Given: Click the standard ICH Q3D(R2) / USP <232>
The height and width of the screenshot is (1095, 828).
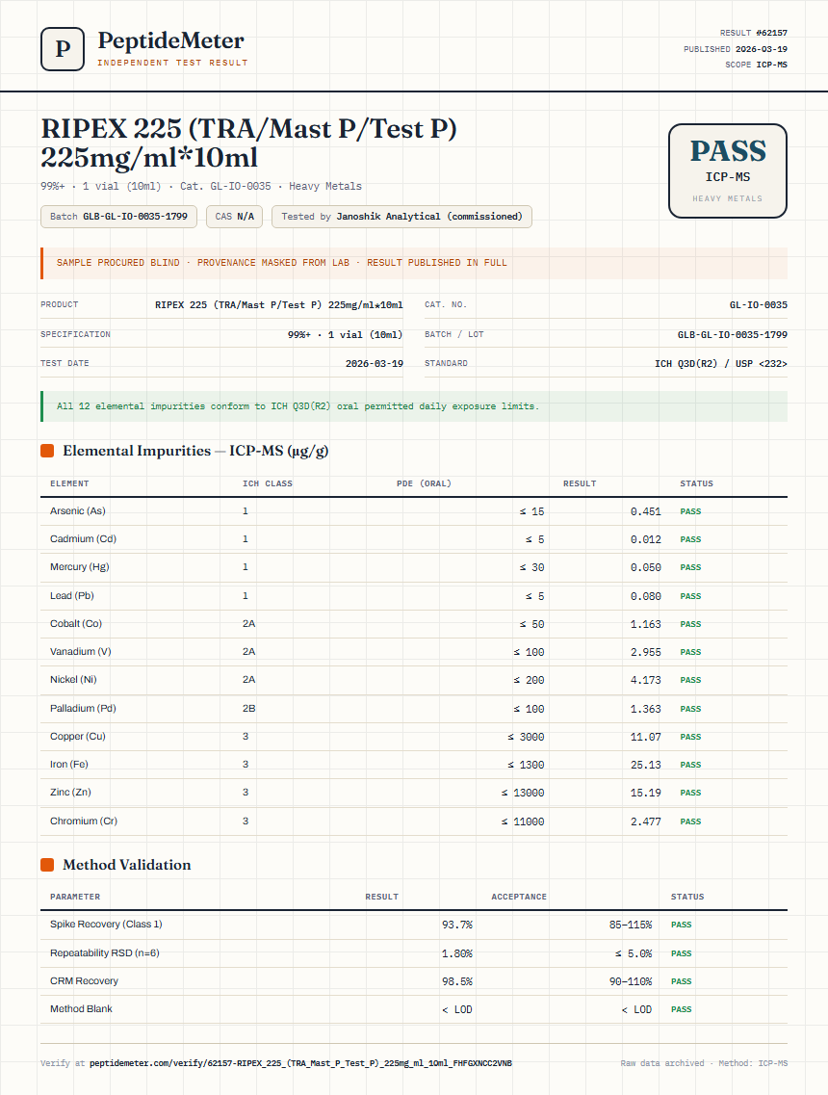Looking at the screenshot, I should point(720,364).
